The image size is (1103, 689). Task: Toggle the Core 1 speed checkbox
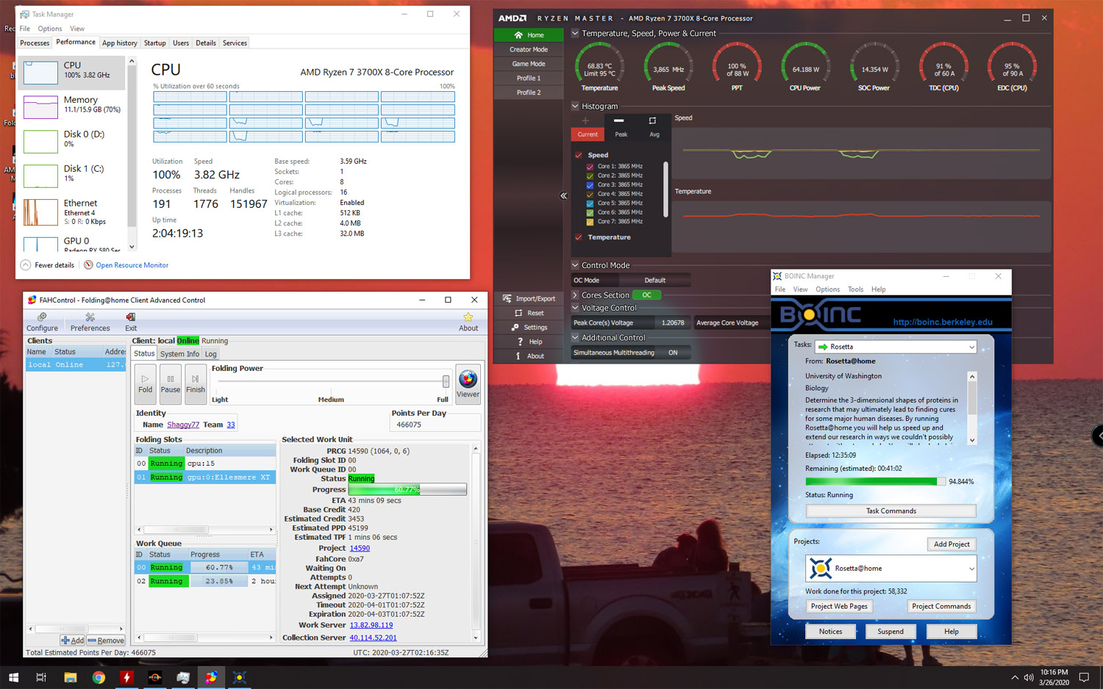[x=590, y=167]
